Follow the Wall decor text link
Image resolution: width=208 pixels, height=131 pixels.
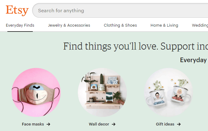point(99,124)
